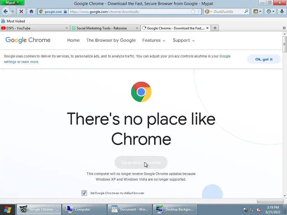
Task: Stop page loading with the red X
Action: (21, 12)
